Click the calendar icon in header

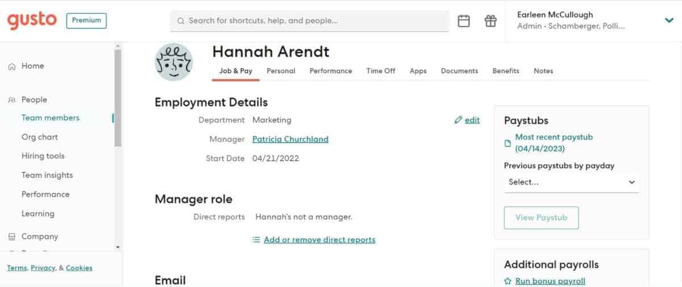click(464, 21)
